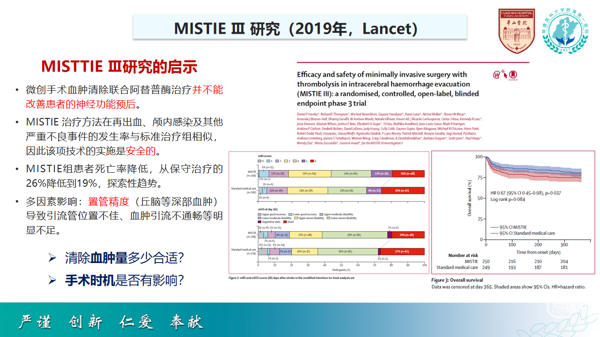Image resolution: width=600 pixels, height=337 pixels.
Task: Click the bold words 血肿量
Action: pos(109,258)
